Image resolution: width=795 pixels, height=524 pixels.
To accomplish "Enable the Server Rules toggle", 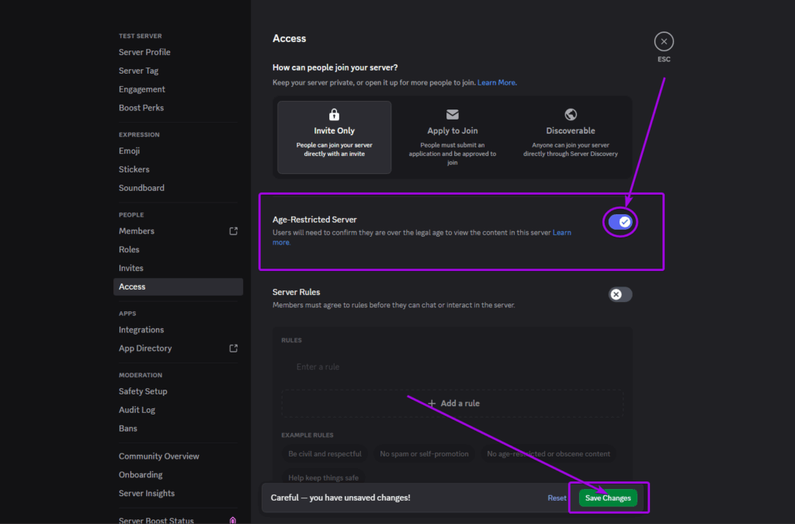I will [620, 294].
